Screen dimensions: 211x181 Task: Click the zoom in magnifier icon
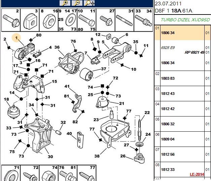tap(65, 3)
